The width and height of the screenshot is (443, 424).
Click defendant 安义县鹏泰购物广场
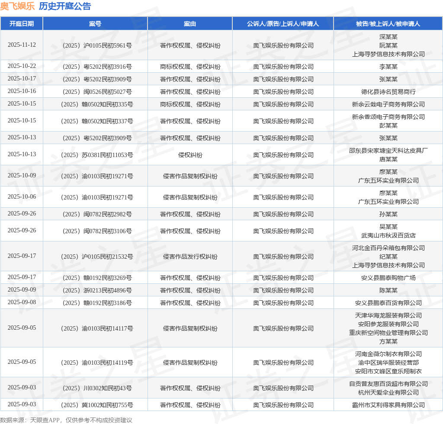tap(388, 278)
